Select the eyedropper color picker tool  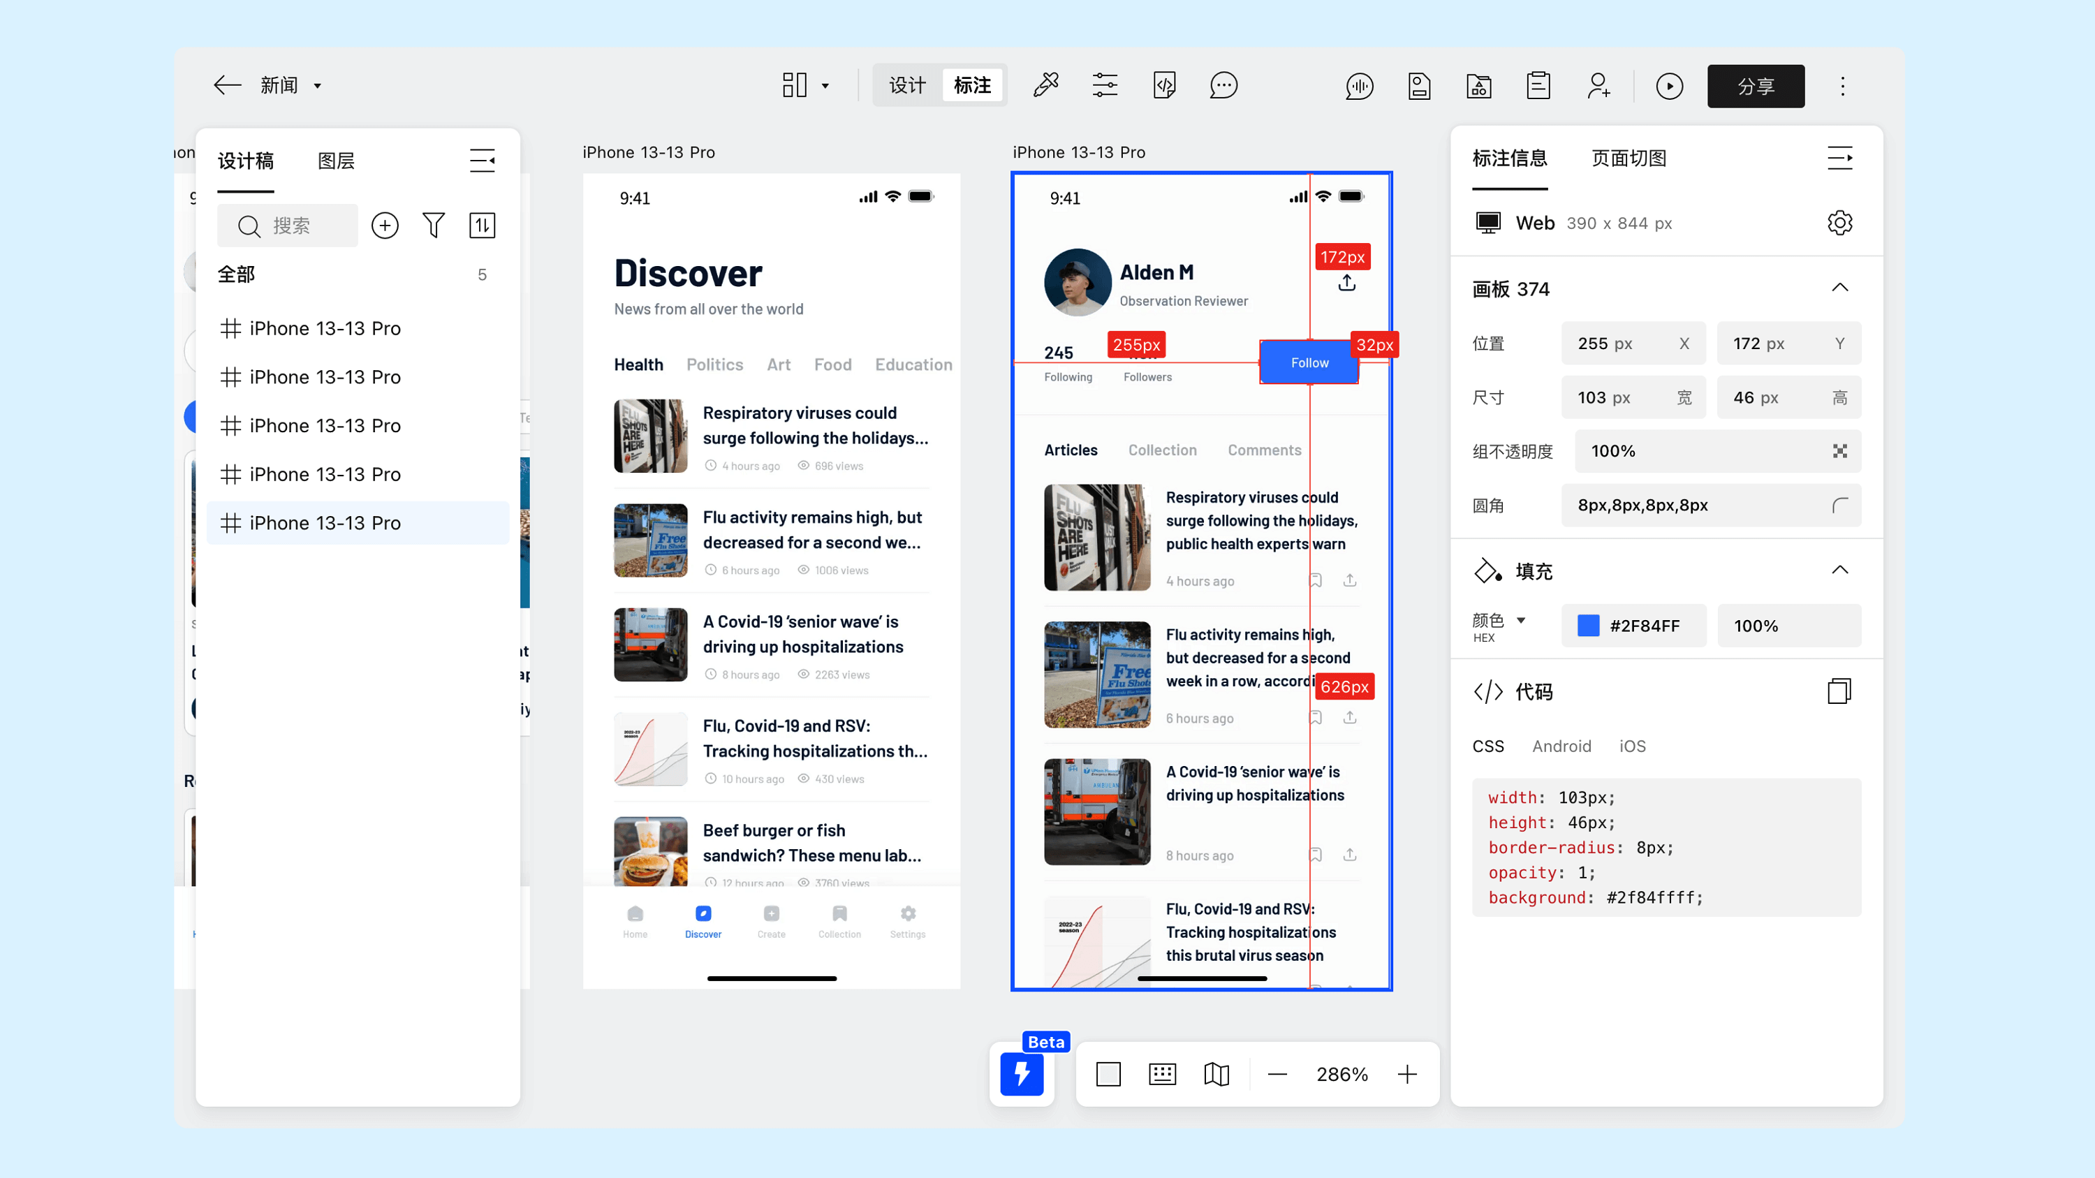[x=1047, y=84]
